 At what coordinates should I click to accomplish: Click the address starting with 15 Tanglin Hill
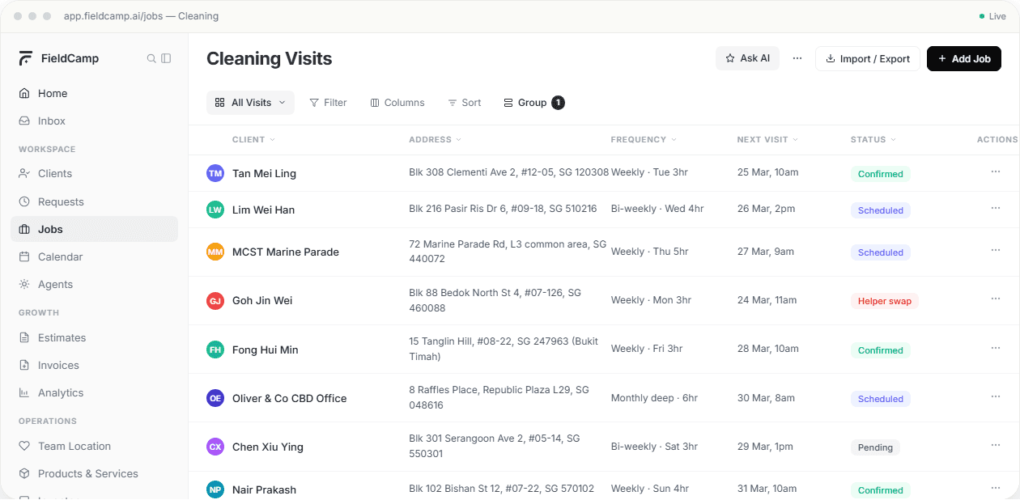(504, 349)
